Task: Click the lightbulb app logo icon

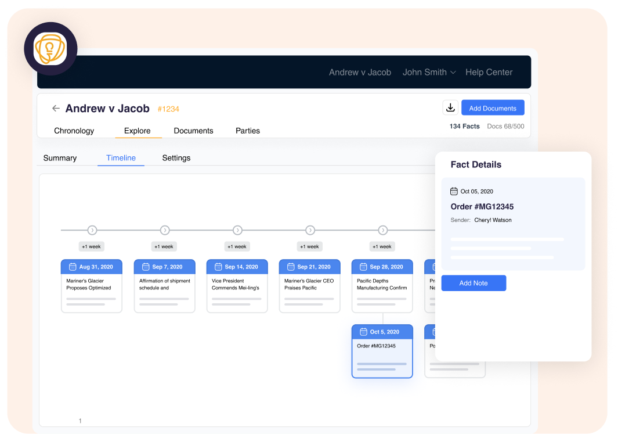Action: 50,49
